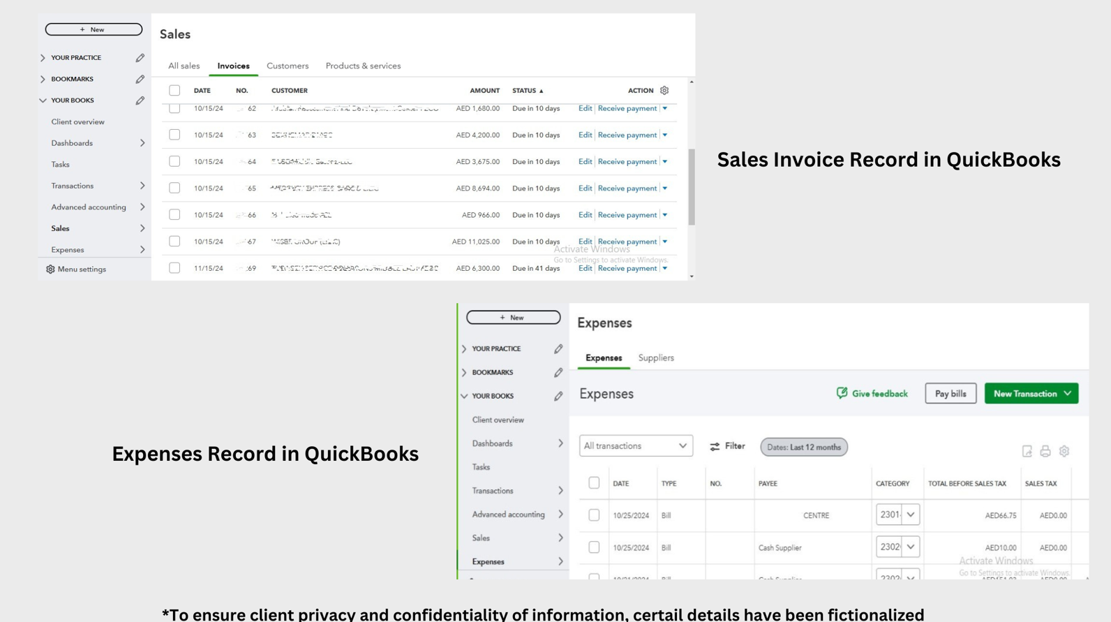
Task: Click Receive payment for invoice 66
Action: 627,215
